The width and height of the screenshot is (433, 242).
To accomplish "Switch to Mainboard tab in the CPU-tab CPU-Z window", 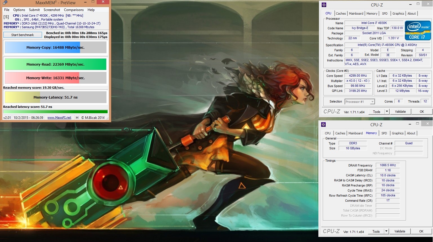I will 356,14.
